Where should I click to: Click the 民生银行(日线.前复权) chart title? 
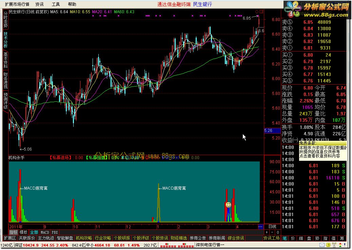pos(29,12)
